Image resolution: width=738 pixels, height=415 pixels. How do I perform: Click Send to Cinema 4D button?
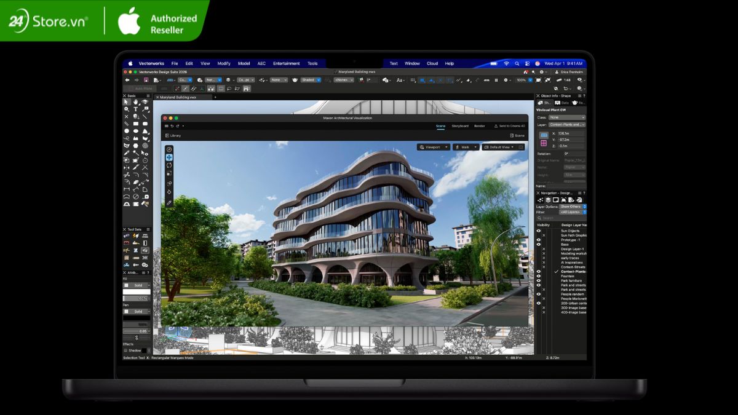(x=509, y=126)
